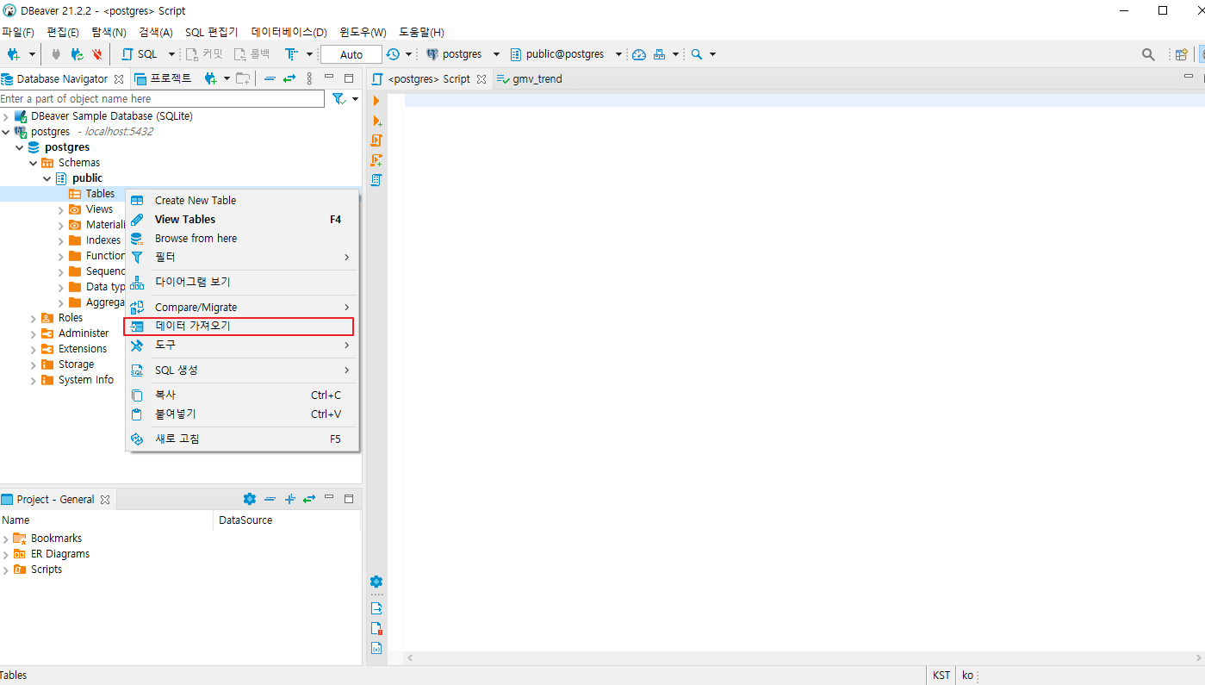Click the Execute script icon in editor sidebar

(376, 140)
